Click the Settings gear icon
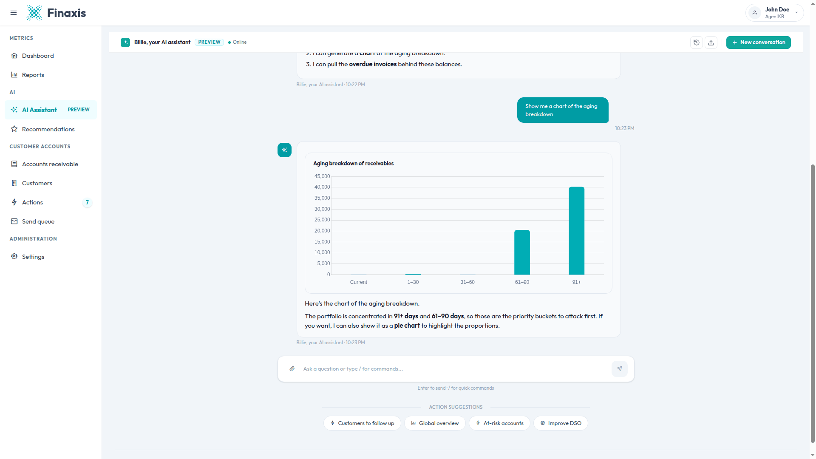The width and height of the screenshot is (816, 459). [x=14, y=256]
